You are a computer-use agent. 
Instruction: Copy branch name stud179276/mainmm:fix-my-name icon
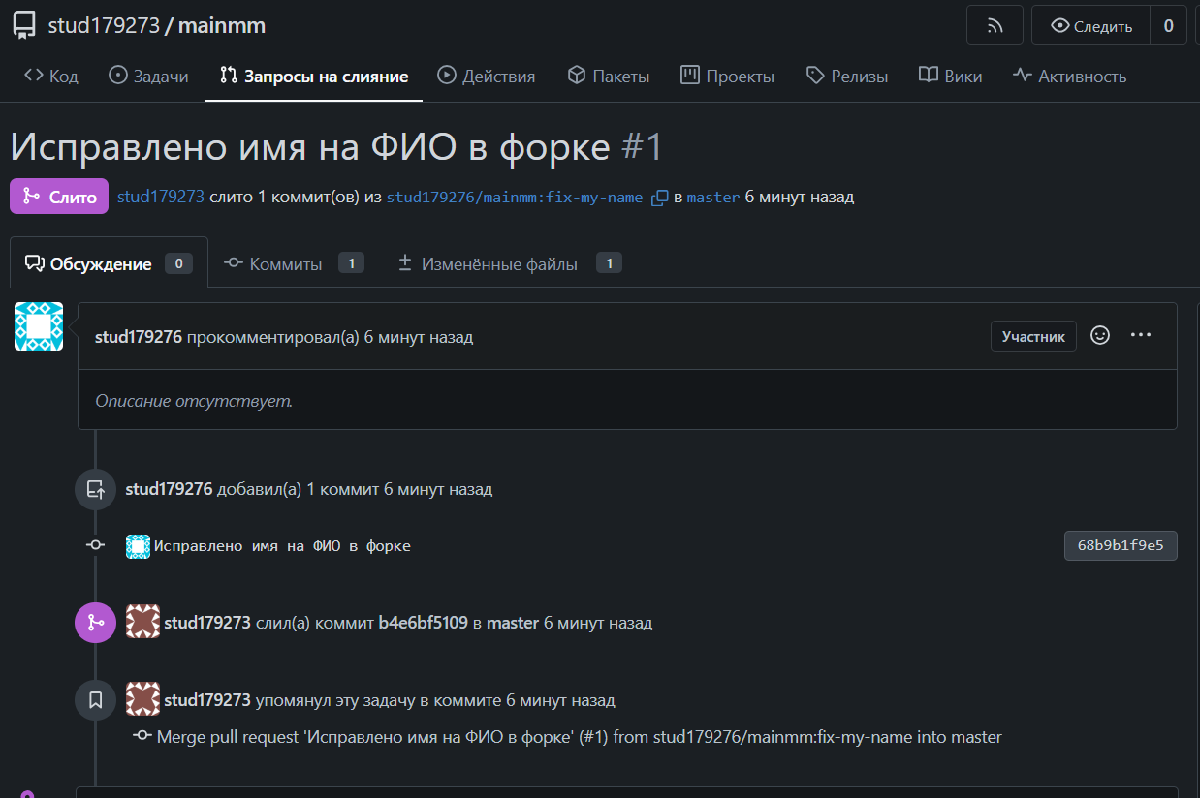pyautogui.click(x=659, y=198)
